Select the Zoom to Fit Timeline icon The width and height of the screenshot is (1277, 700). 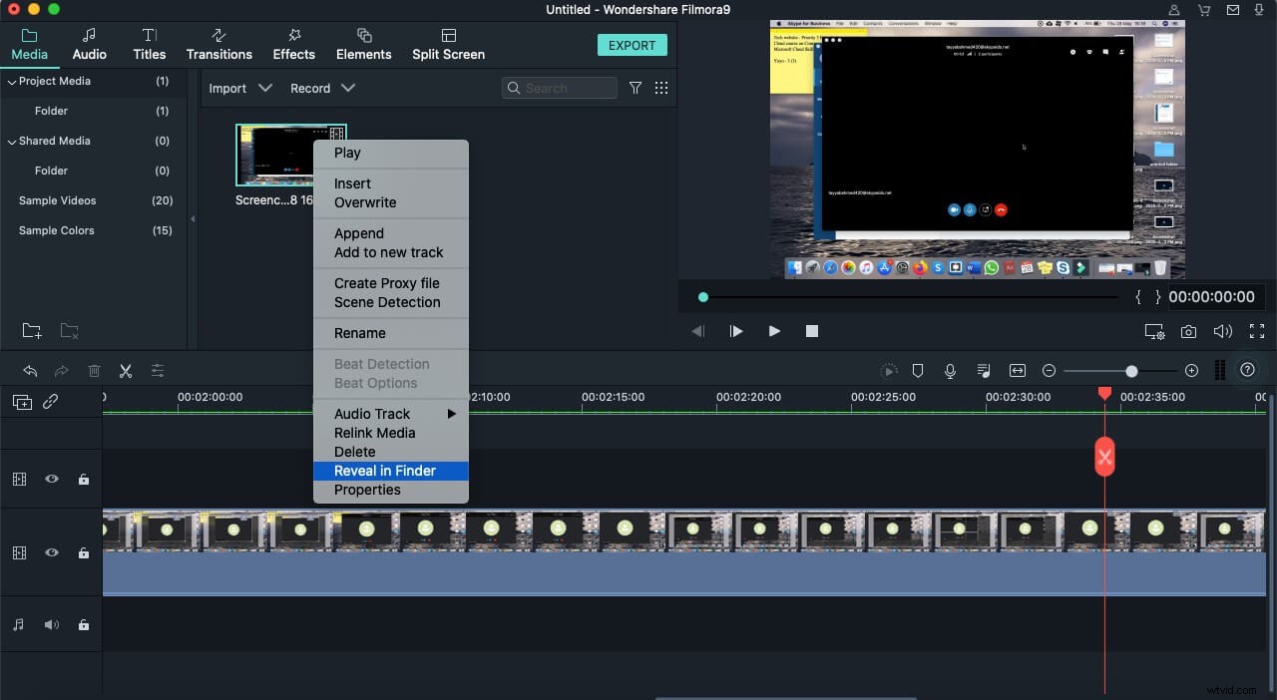1017,370
